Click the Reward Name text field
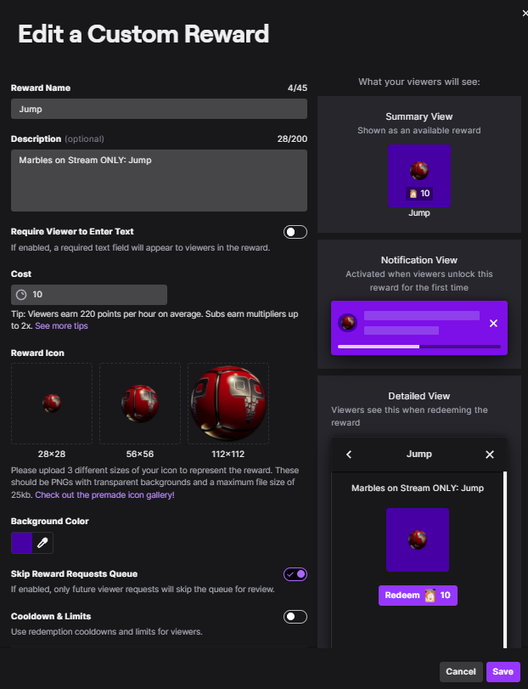528x689 pixels. pos(159,109)
